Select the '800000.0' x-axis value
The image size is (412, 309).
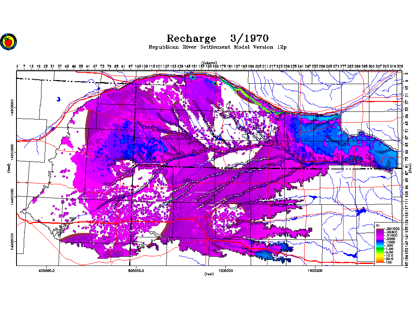pos(136,270)
